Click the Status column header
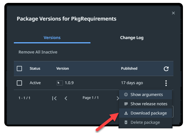 (35, 69)
